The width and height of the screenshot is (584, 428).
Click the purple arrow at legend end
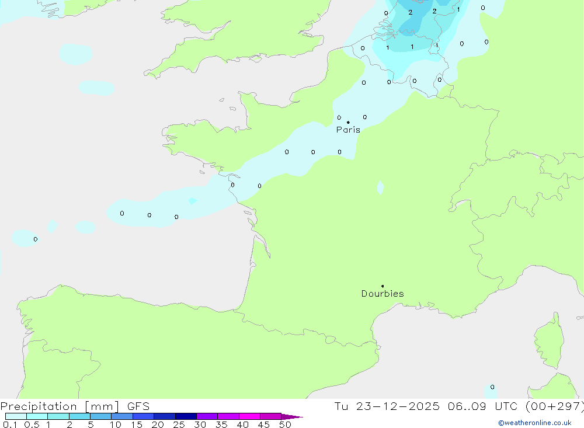(x=292, y=416)
